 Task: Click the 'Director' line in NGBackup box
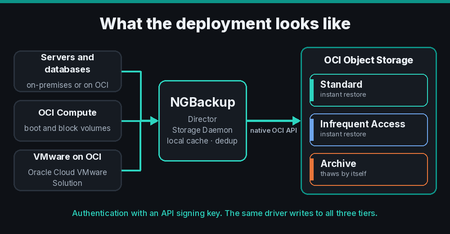[202, 119]
